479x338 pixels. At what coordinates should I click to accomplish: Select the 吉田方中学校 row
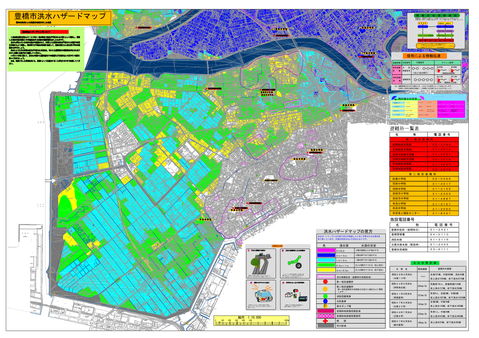424,198
